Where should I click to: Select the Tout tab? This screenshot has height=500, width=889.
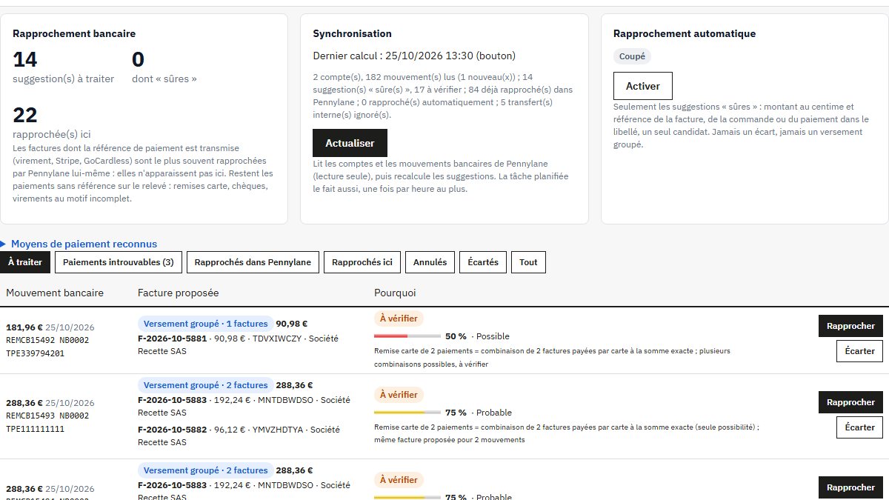point(528,262)
